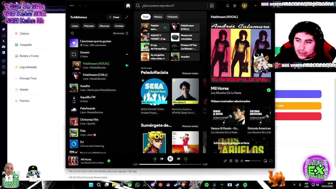Click the Browse icon in search bar
The width and height of the screenshot is (336, 189).
[x=212, y=6]
